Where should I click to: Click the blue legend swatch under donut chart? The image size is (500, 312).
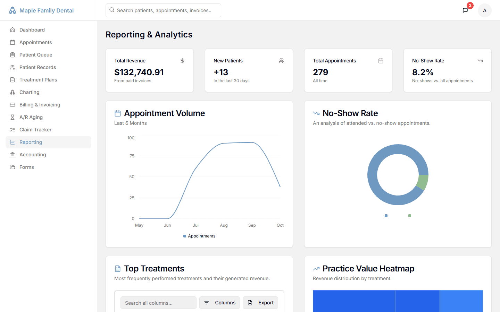(386, 216)
